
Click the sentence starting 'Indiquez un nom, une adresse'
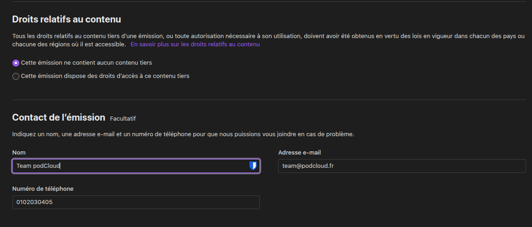[183, 134]
